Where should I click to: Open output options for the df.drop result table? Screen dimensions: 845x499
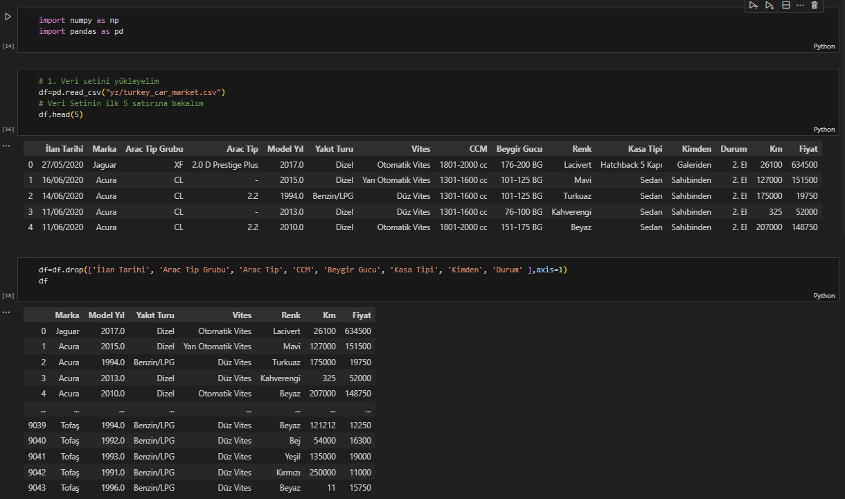[x=6, y=312]
